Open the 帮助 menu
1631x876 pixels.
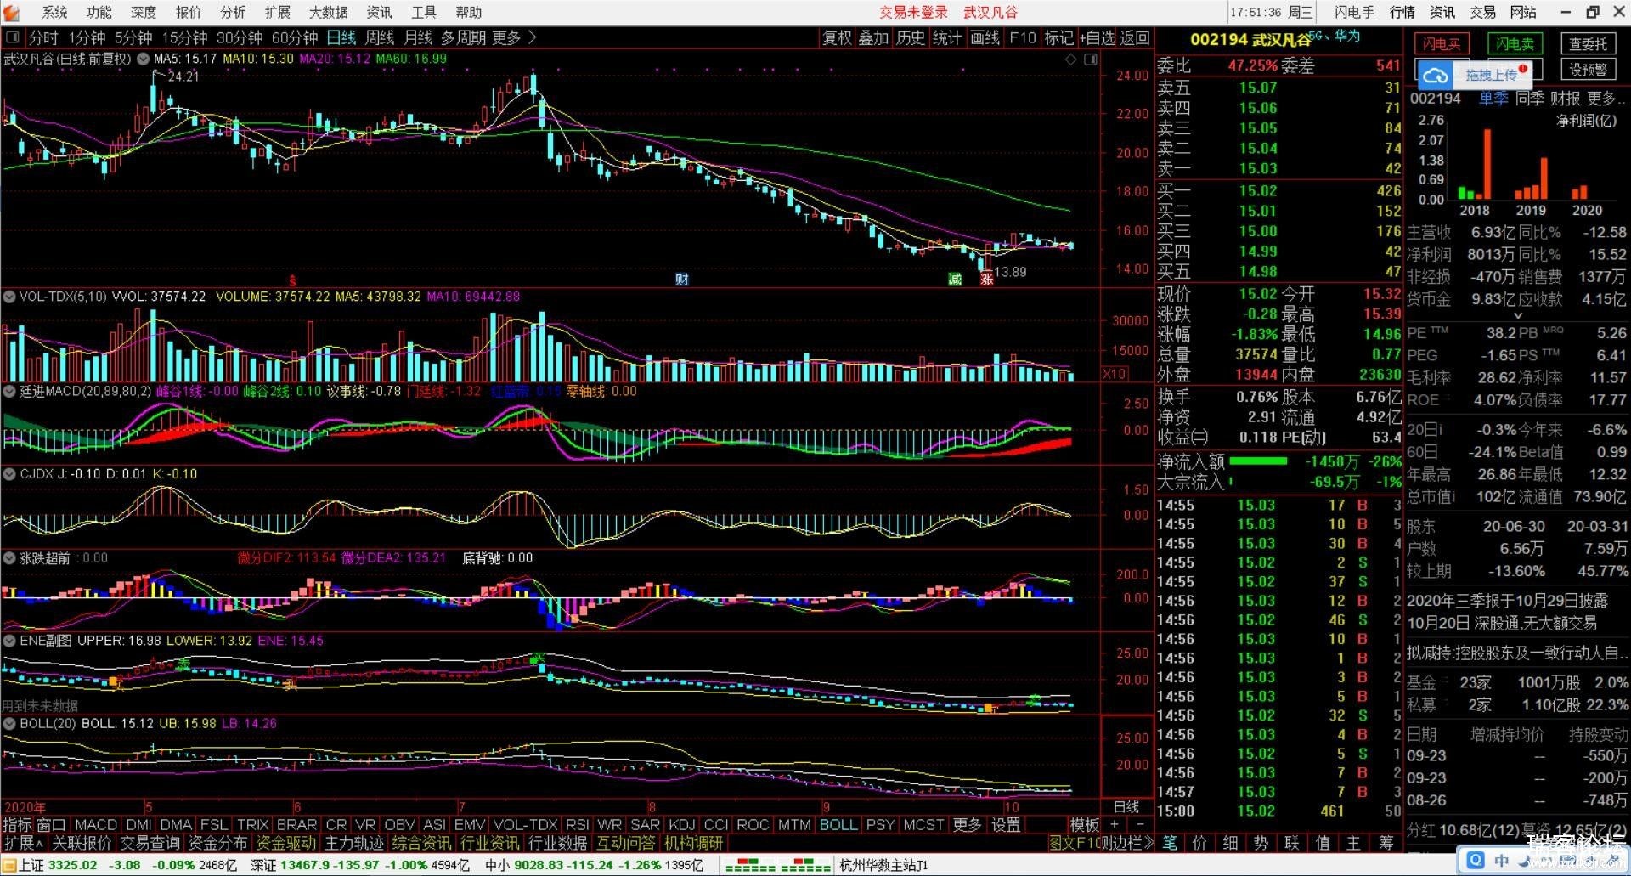[468, 12]
